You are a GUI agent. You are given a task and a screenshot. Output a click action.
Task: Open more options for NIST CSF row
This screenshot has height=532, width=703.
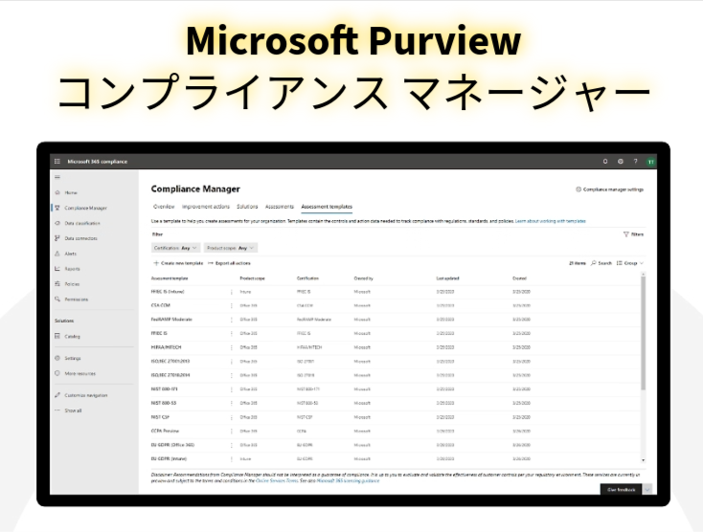(232, 417)
